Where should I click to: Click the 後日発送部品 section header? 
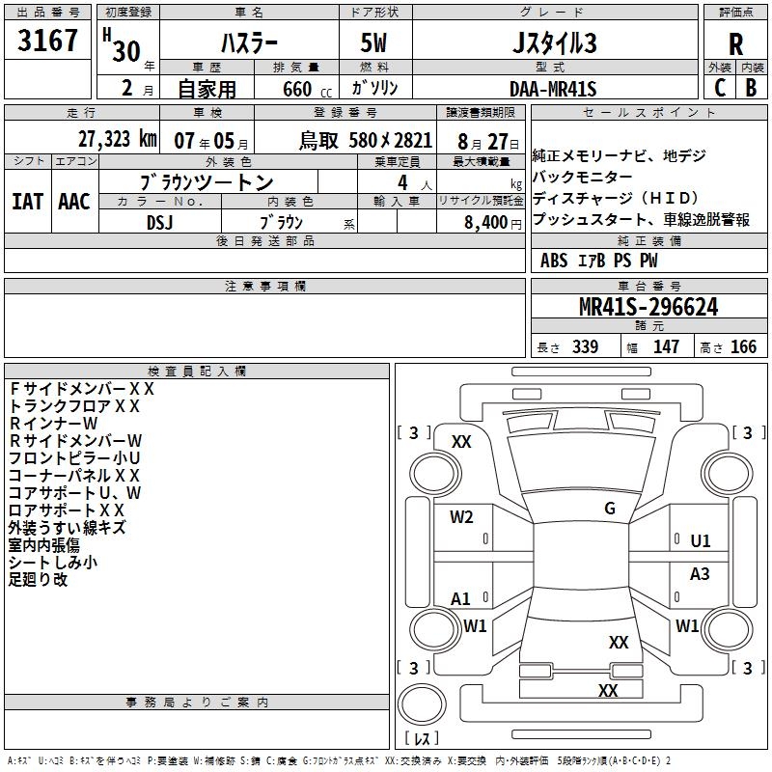(x=264, y=240)
